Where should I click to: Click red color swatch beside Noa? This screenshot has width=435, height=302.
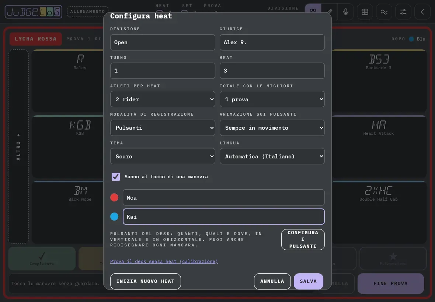point(114,197)
